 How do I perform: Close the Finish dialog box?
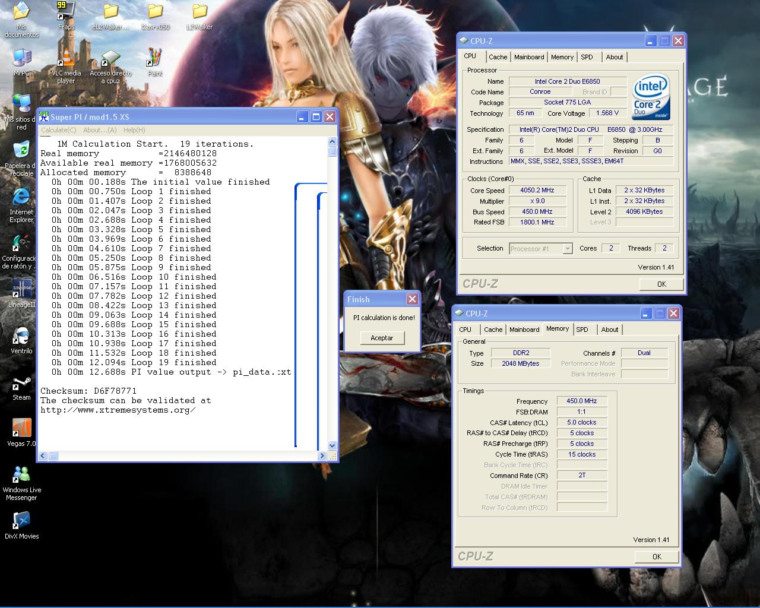412,299
